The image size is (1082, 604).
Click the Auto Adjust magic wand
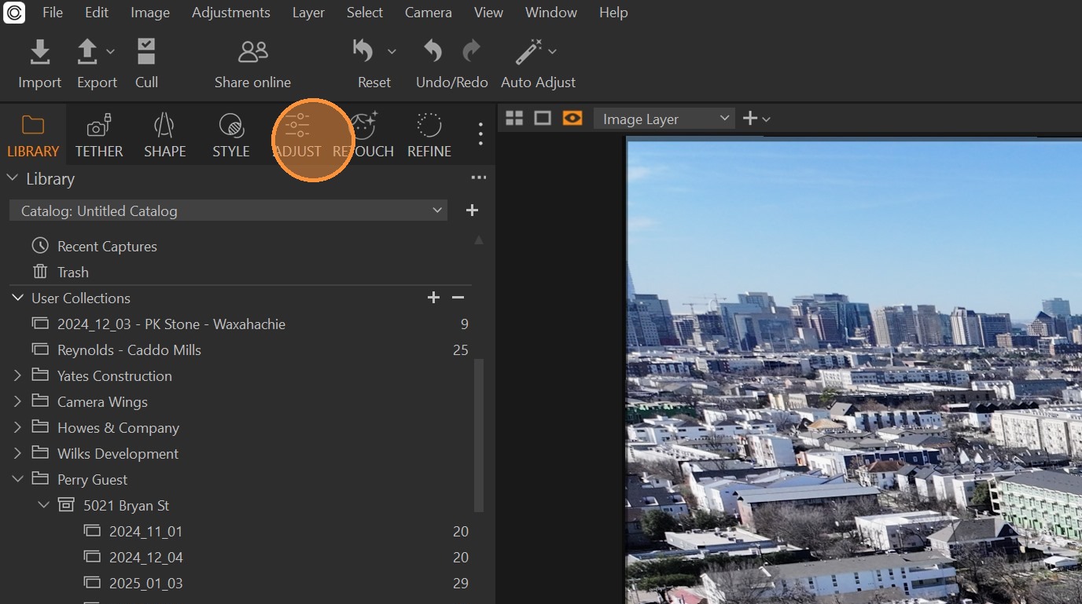tap(527, 52)
